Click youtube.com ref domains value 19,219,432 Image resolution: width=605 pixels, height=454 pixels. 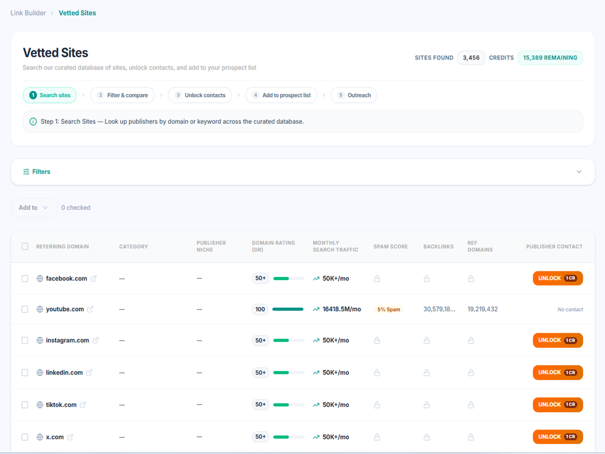coord(482,309)
